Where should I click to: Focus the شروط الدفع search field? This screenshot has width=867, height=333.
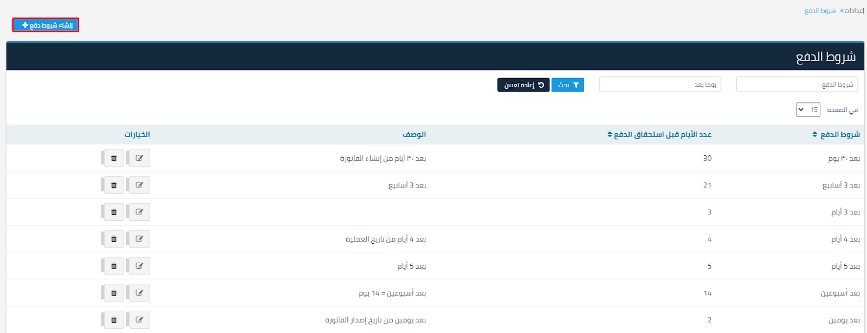(x=797, y=84)
